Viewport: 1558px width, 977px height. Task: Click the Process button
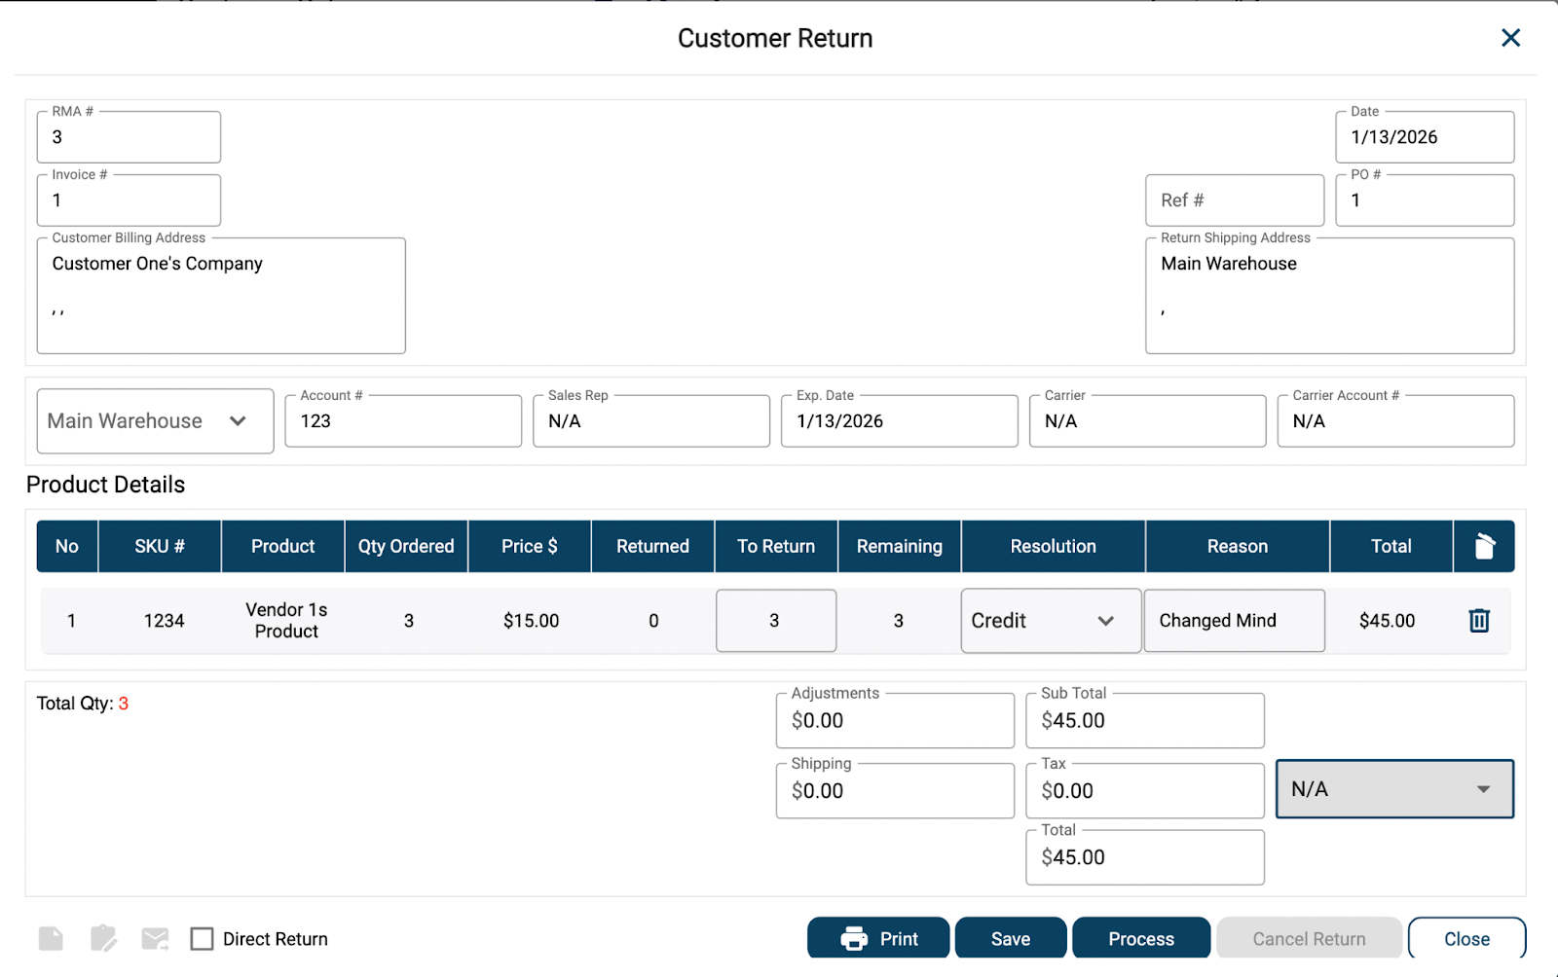point(1140,938)
